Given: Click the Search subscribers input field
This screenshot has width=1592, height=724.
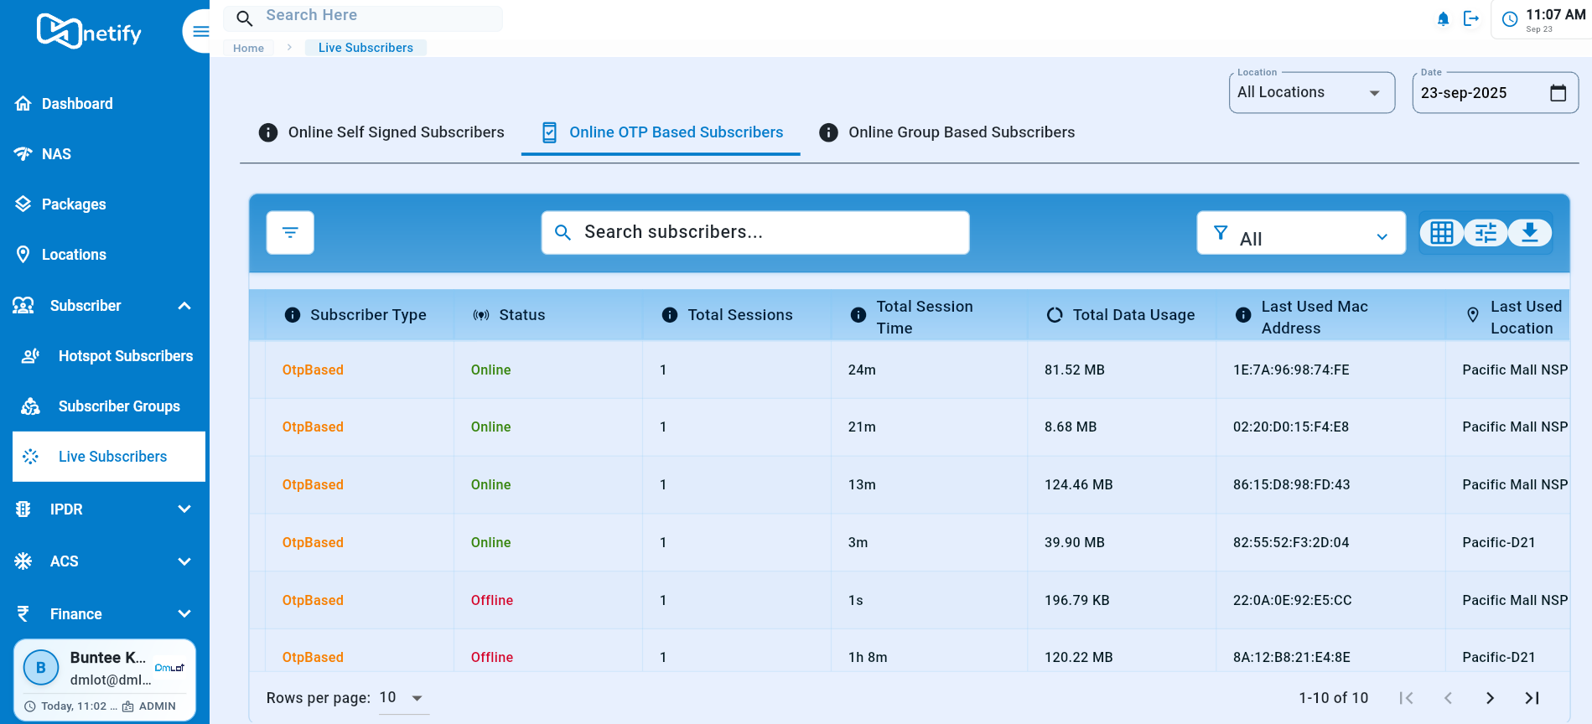Looking at the screenshot, I should point(755,232).
